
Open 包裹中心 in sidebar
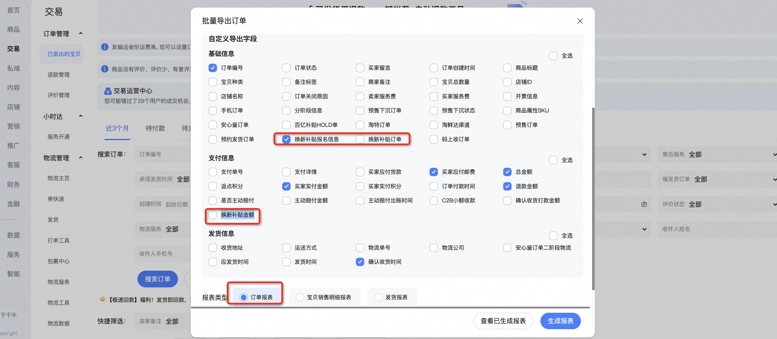tap(59, 261)
